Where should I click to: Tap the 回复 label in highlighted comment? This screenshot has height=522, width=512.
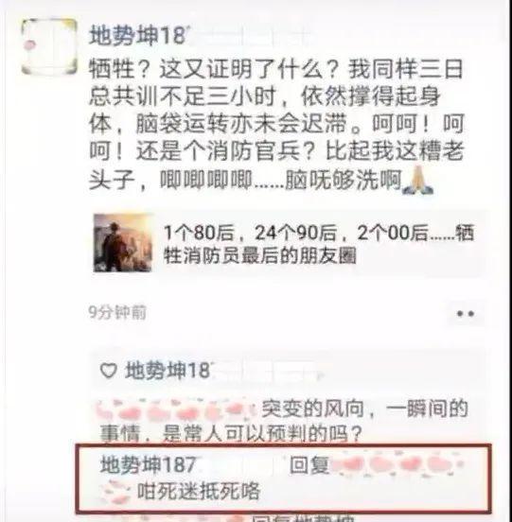[x=309, y=464]
